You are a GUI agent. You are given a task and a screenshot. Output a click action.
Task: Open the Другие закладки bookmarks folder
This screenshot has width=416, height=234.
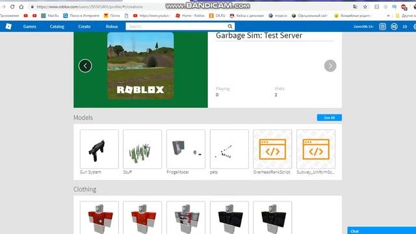(406, 16)
